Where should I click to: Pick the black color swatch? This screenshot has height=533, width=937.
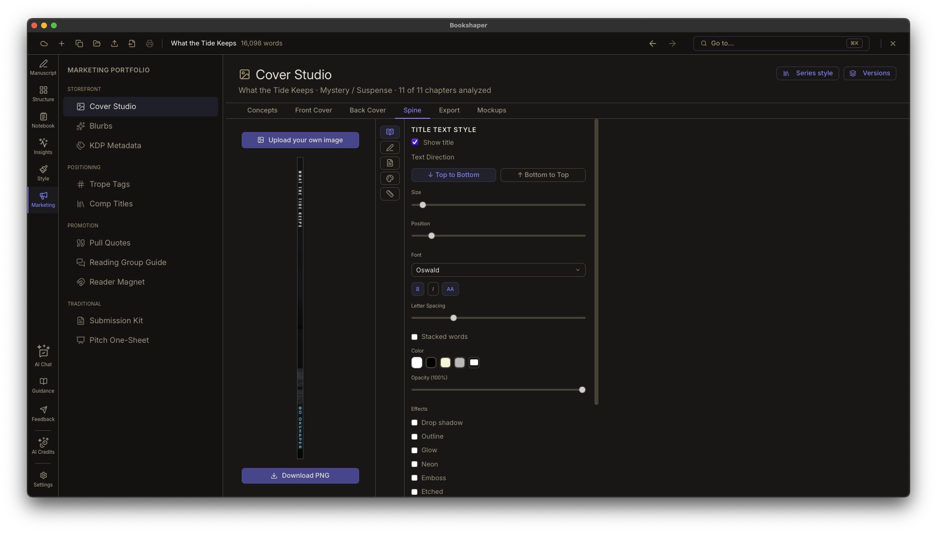click(x=431, y=363)
